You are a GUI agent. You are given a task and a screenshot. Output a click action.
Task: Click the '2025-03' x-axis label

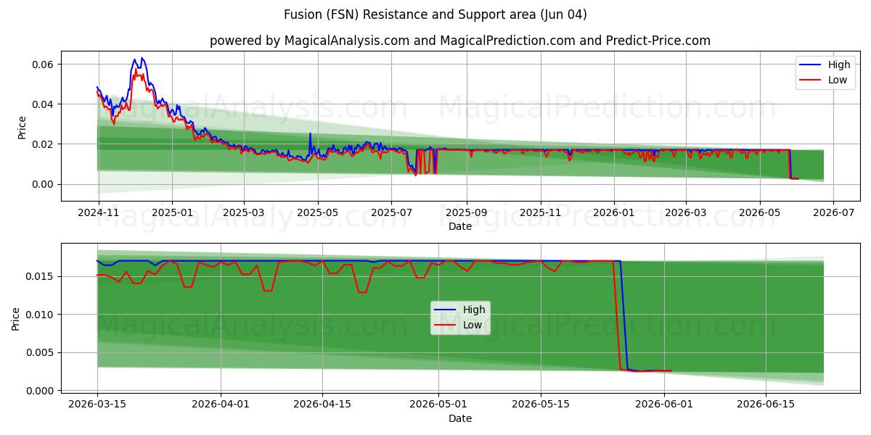tap(243, 212)
